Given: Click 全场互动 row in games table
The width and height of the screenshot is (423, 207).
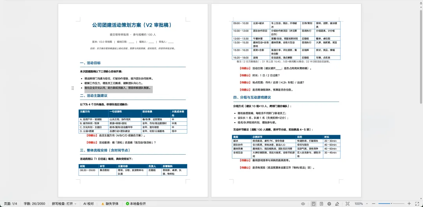Looking at the screenshot, I should point(286,155).
